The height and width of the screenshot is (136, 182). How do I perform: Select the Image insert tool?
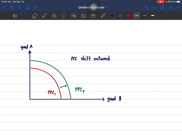click(x=83, y=16)
